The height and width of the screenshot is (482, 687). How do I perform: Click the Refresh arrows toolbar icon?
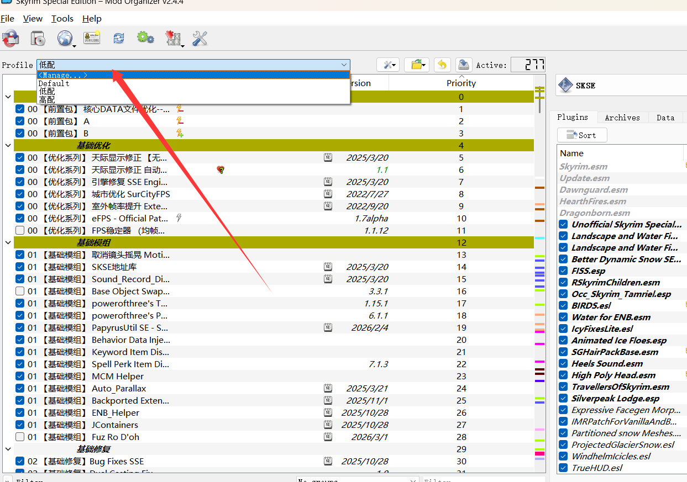(x=118, y=38)
